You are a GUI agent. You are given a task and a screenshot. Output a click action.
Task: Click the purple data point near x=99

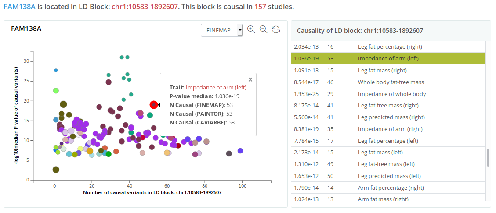coord(240,151)
